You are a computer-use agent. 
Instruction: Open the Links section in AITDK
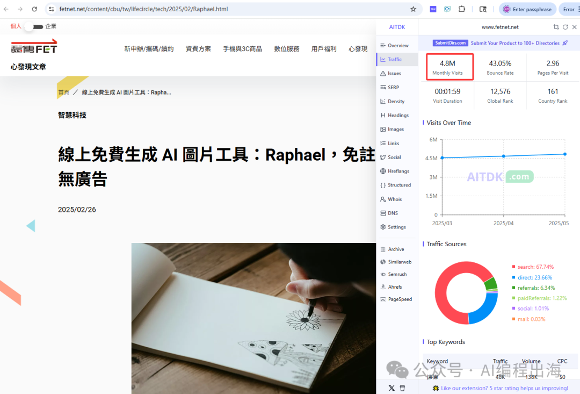397,144
